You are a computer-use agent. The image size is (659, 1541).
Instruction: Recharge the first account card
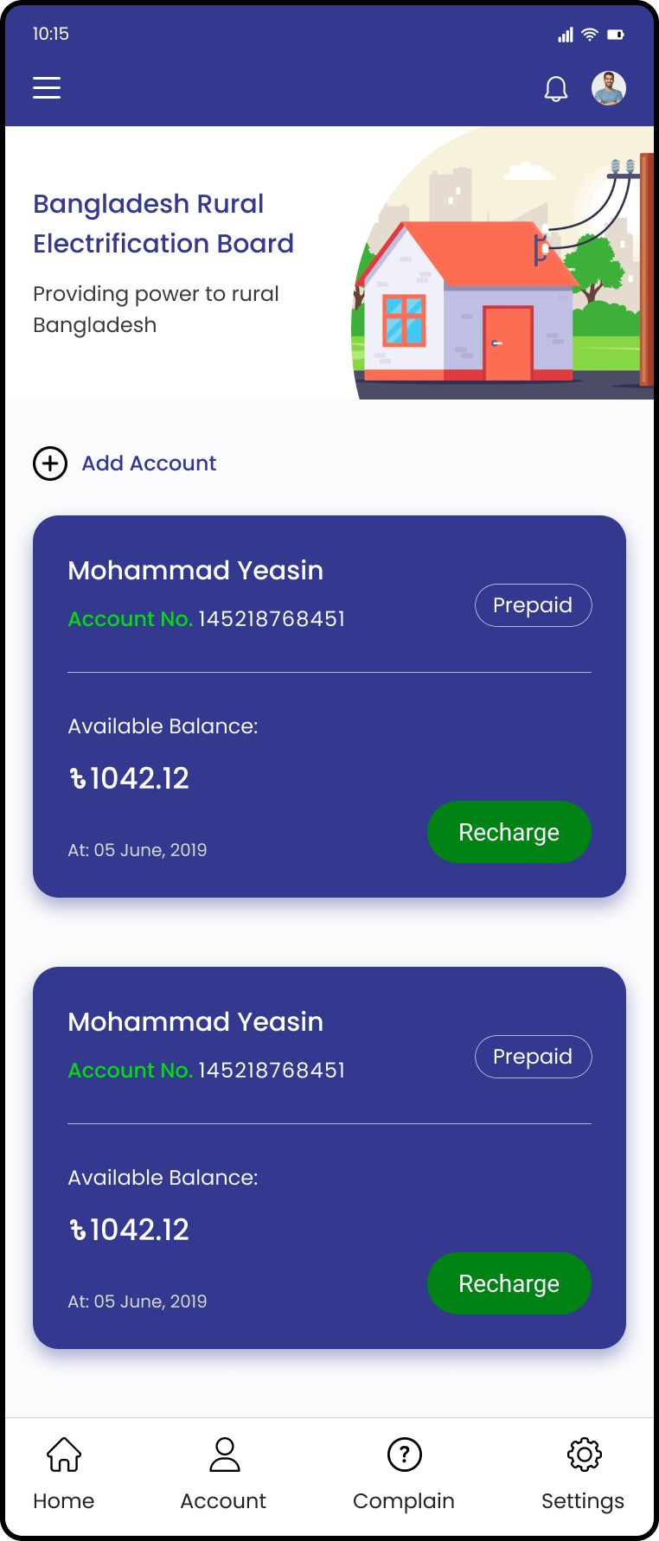(x=509, y=832)
